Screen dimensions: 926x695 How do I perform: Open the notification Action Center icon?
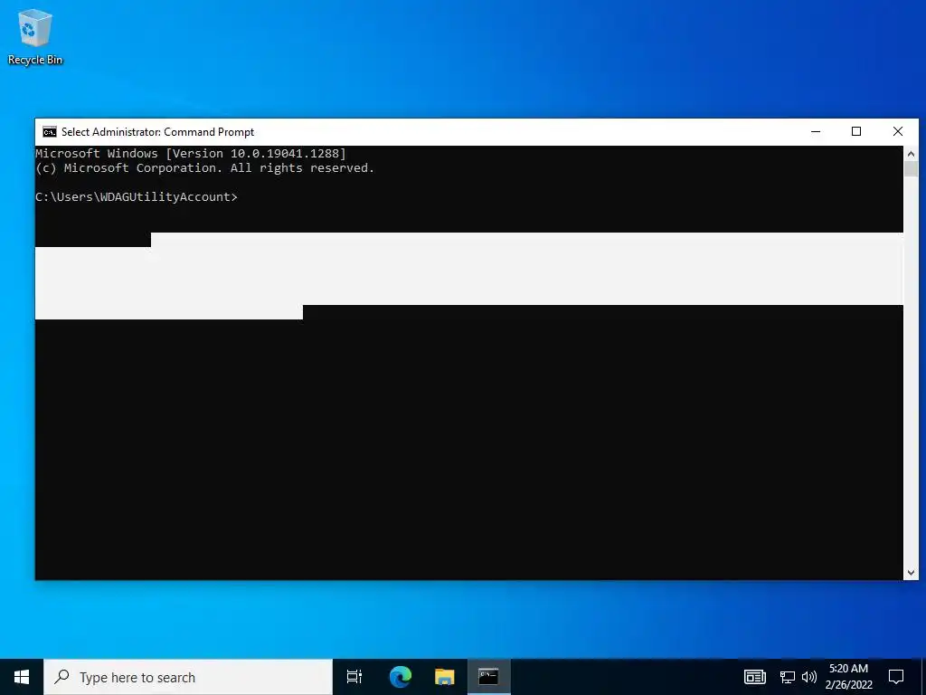[x=896, y=677]
